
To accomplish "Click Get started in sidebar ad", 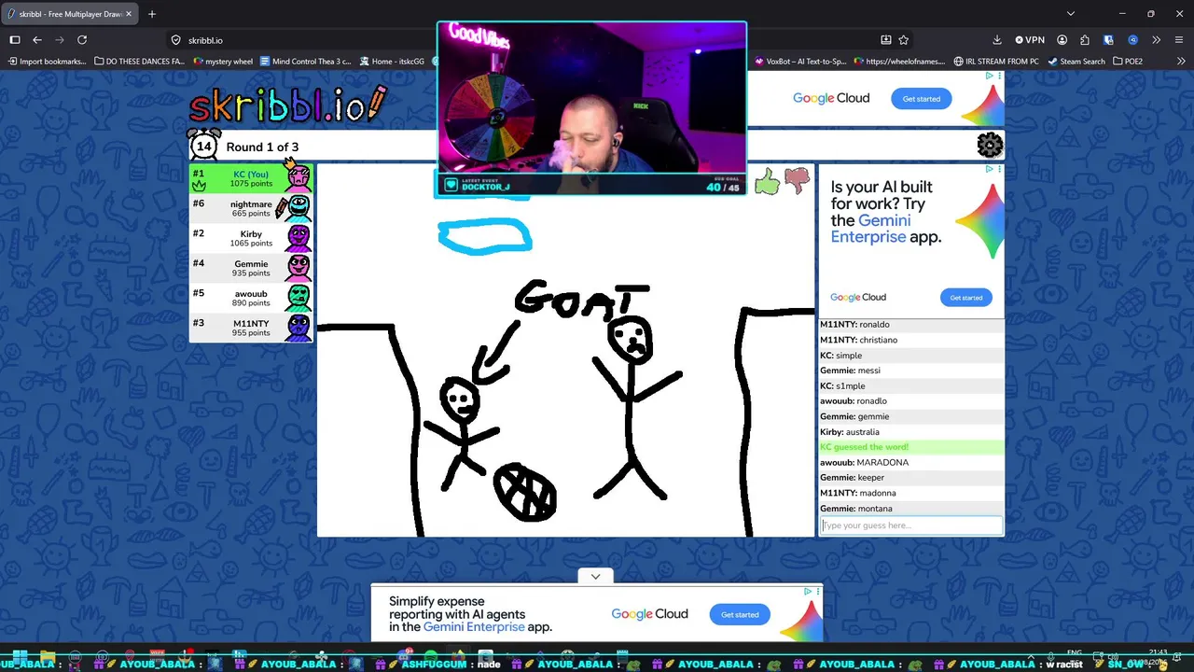I will (965, 298).
